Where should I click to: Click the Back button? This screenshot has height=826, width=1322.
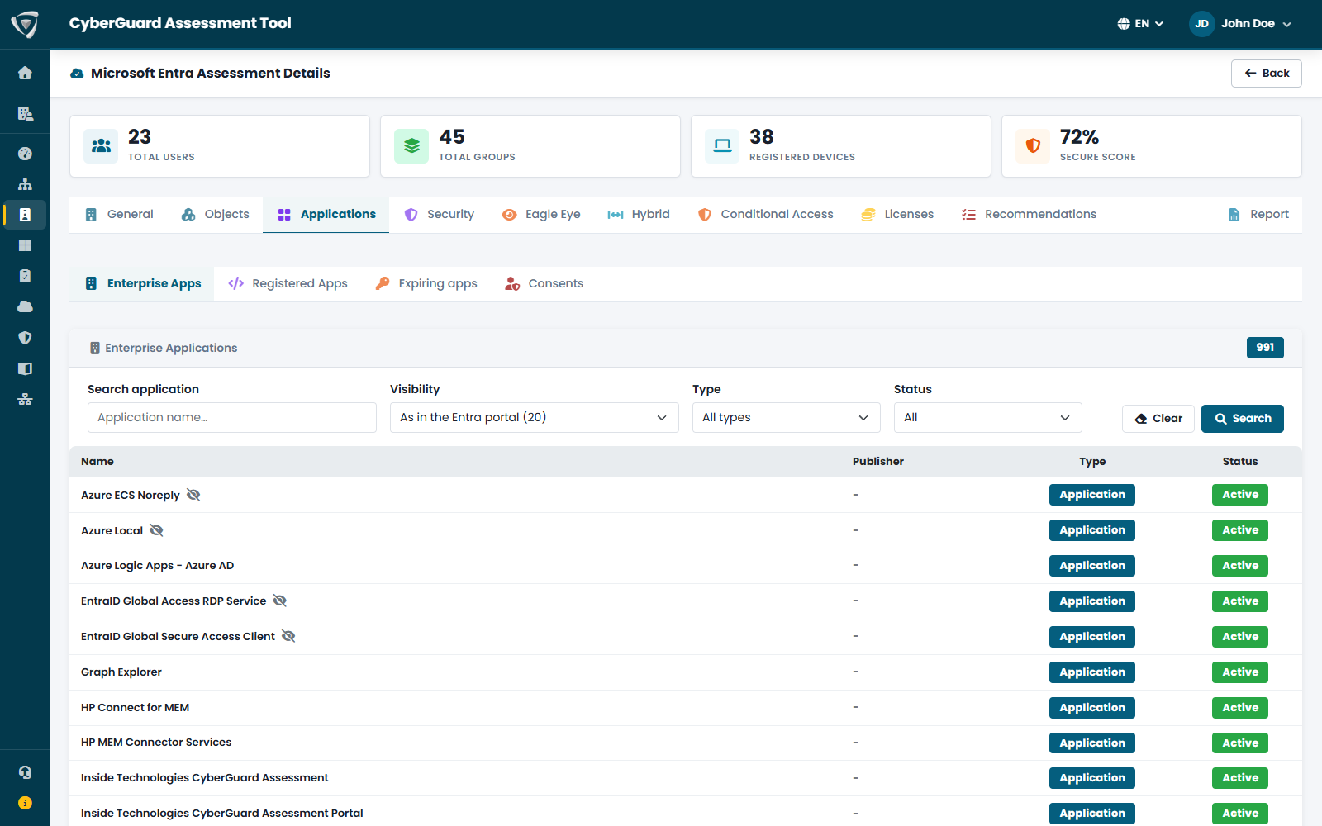click(x=1267, y=74)
